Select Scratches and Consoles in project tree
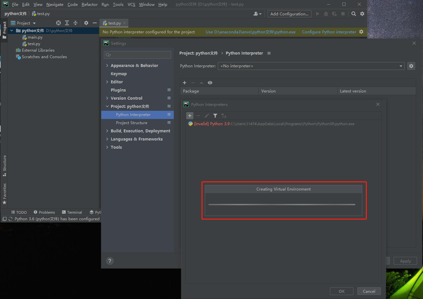 (x=44, y=57)
